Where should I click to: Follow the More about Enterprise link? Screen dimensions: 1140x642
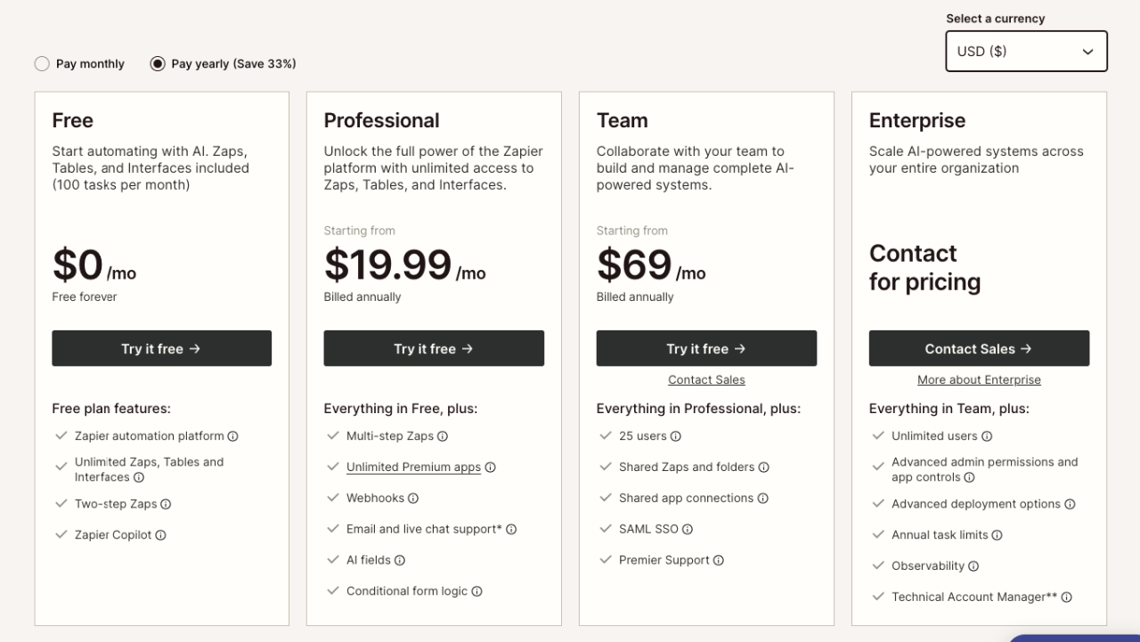[979, 380]
